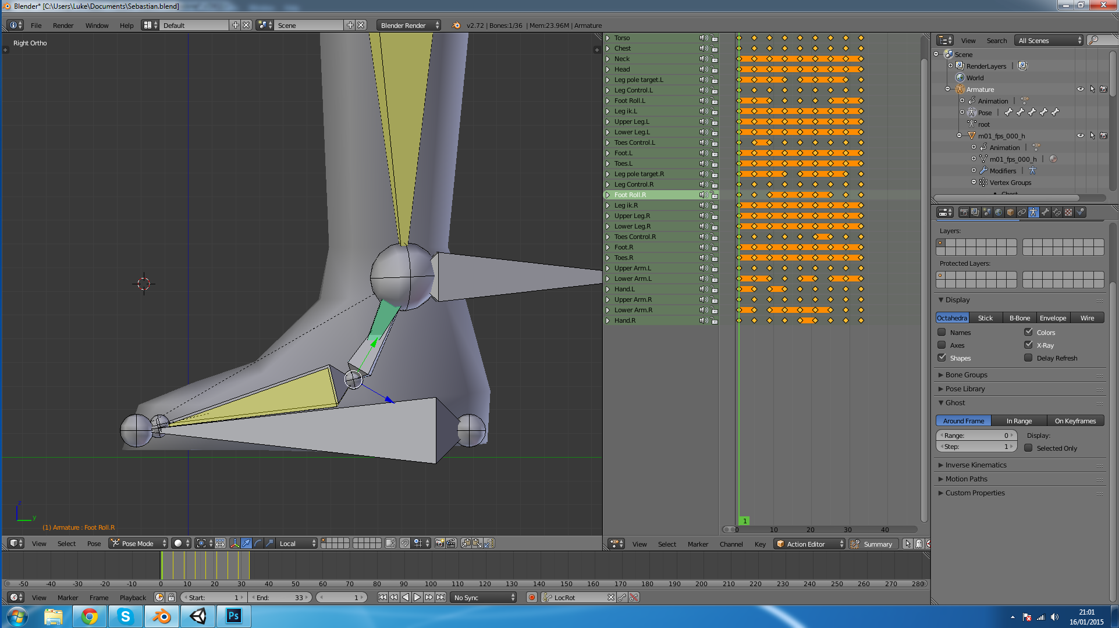
Task: Delete keyframes with the crossed-key icon
Action: click(x=634, y=597)
